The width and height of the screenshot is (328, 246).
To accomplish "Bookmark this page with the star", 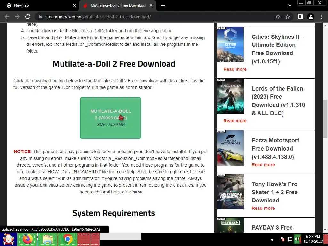I will pos(288,17).
